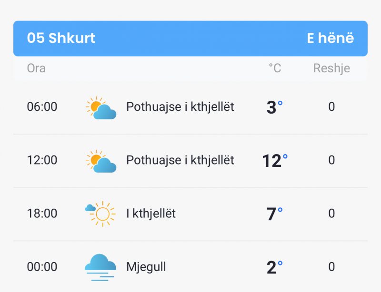Click the fog cloud icon at 00:00

tap(100, 267)
